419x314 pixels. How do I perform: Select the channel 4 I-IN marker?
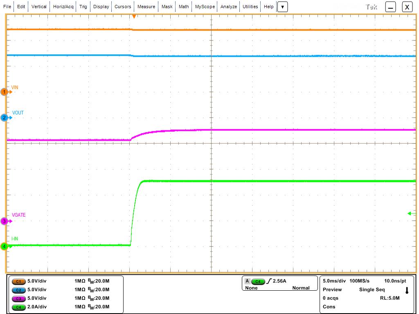pyautogui.click(x=5, y=246)
